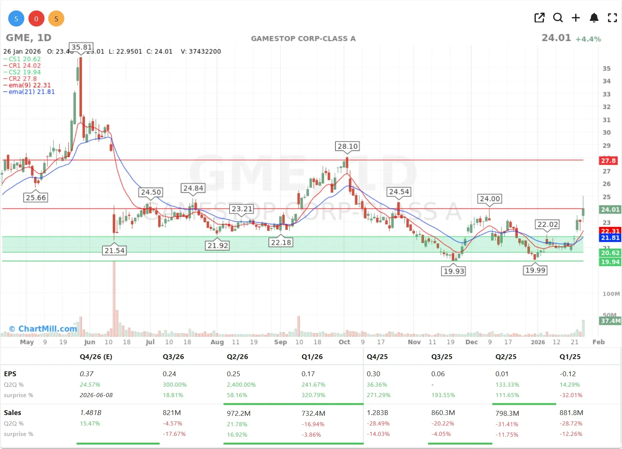Image resolution: width=622 pixels, height=449 pixels.
Task: Toggle the CS1 20.62 support line
Action: [x=22, y=59]
